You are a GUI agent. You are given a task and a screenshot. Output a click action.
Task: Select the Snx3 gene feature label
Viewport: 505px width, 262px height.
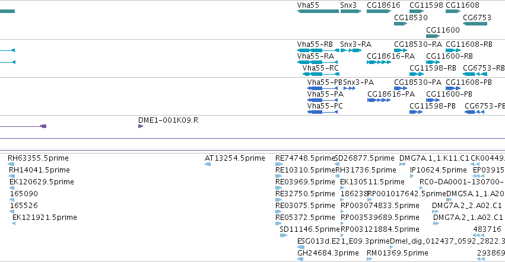point(348,5)
